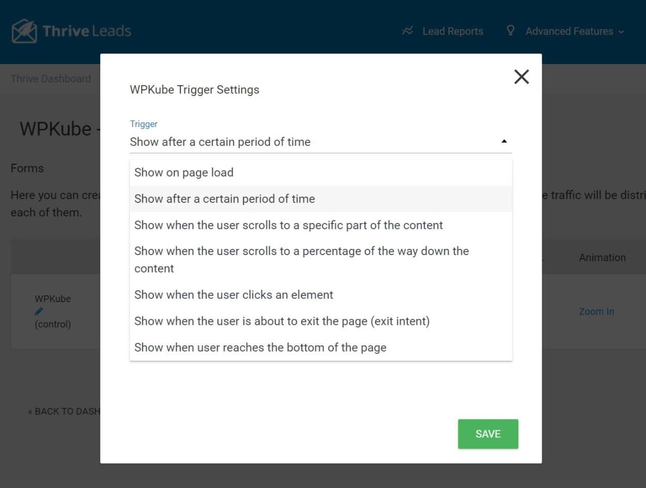Click the Advanced Features lightbulb icon
This screenshot has width=646, height=488.
click(x=511, y=30)
